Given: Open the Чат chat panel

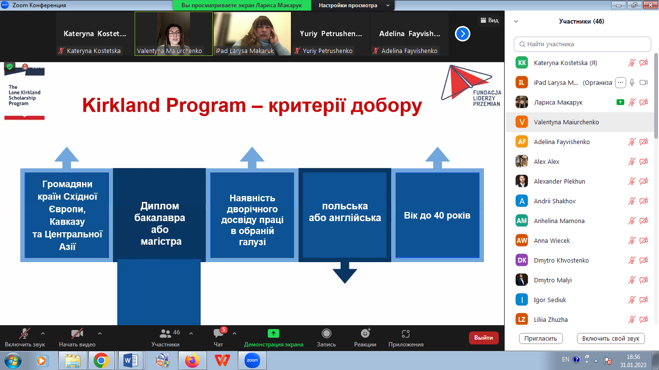Looking at the screenshot, I should (x=219, y=337).
